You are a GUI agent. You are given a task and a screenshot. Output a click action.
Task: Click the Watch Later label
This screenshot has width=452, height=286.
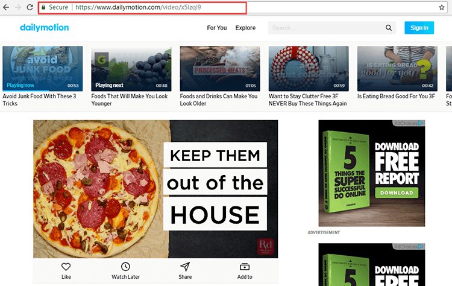126,277
